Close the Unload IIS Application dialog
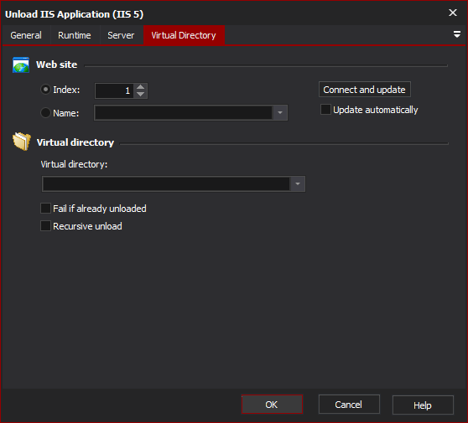 coord(453,13)
